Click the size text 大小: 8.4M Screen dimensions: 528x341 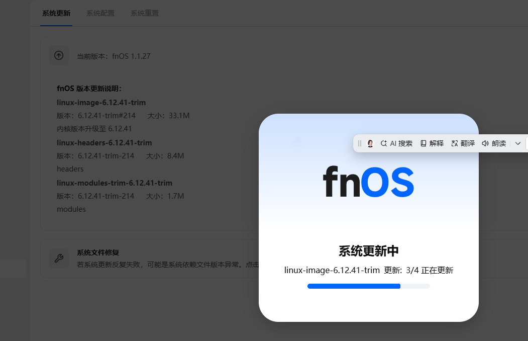pyautogui.click(x=165, y=156)
